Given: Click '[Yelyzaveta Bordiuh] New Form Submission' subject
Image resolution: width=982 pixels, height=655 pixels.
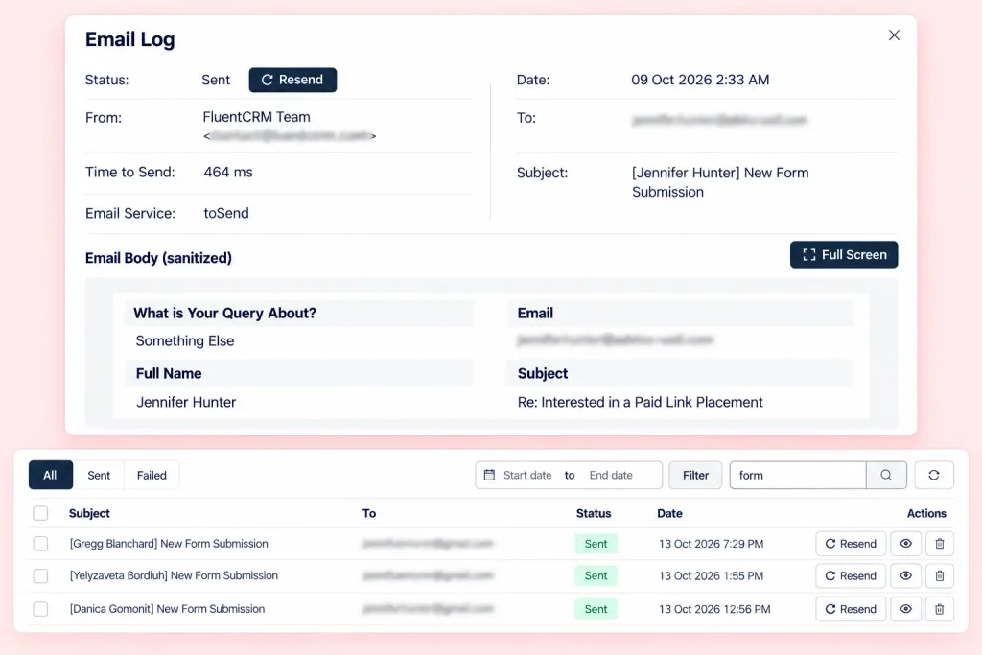Looking at the screenshot, I should [175, 575].
